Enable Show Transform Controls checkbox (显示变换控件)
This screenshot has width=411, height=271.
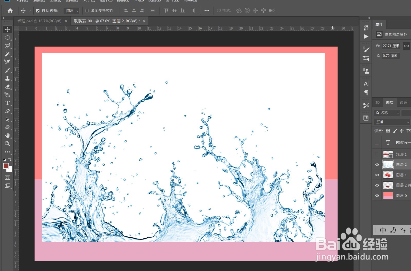coord(87,11)
